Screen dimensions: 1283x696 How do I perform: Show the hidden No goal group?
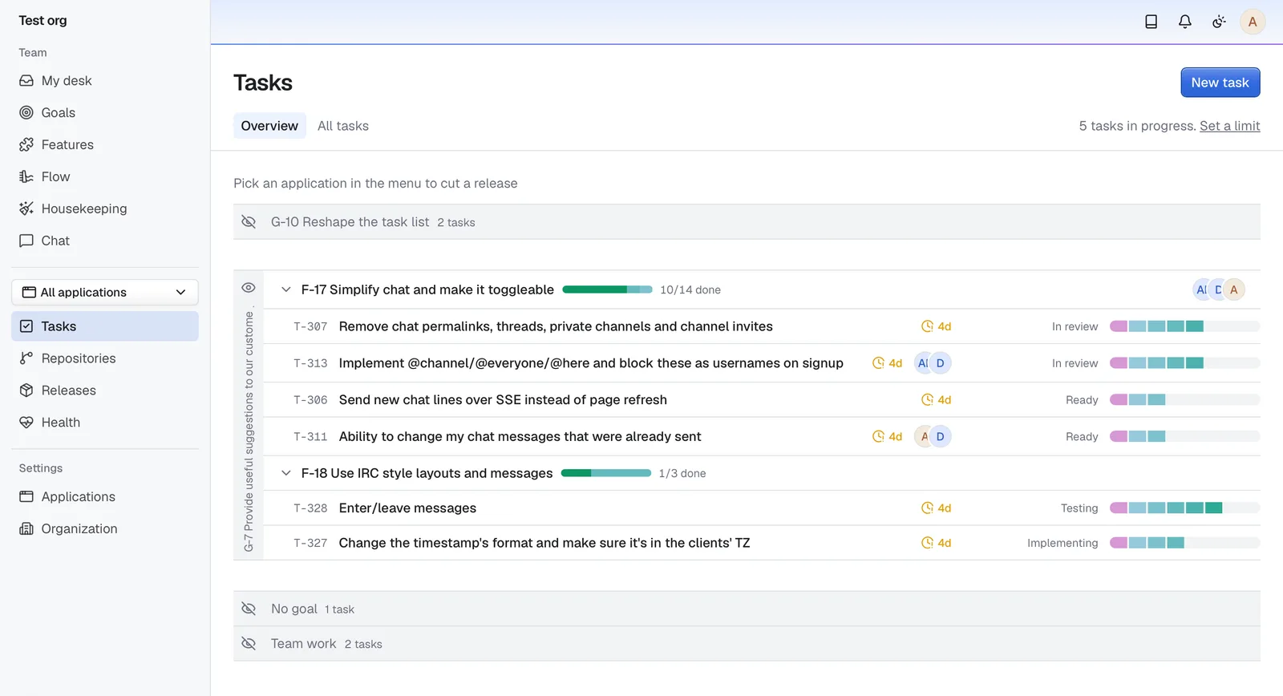coord(249,609)
